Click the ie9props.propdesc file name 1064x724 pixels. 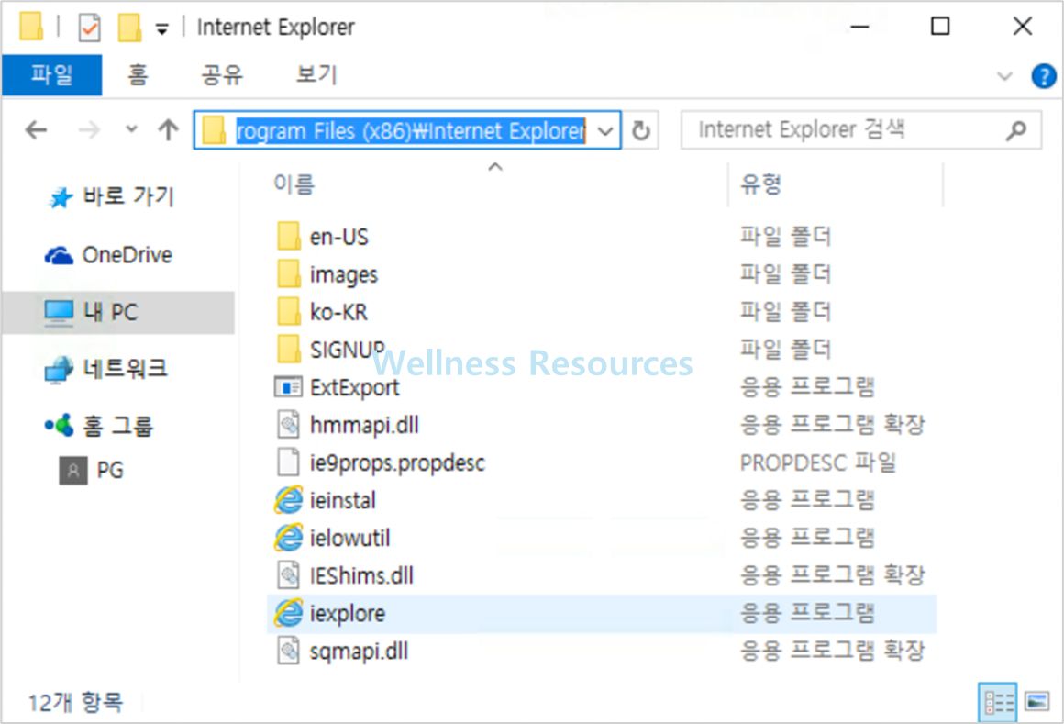click(398, 463)
